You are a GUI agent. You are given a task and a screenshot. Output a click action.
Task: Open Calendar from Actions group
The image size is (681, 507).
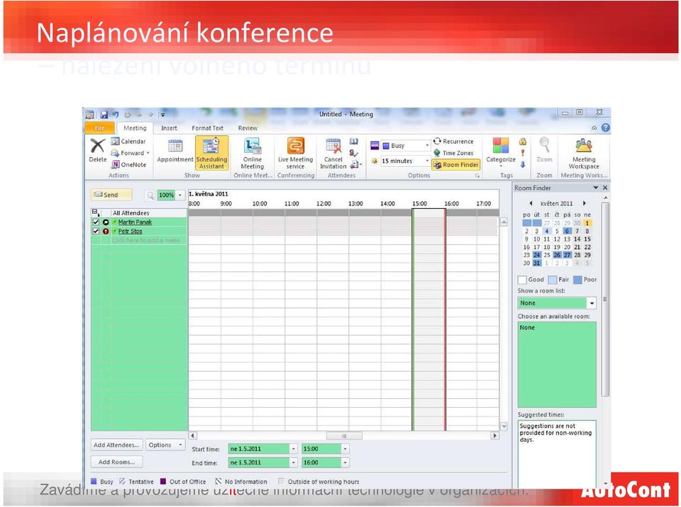[128, 142]
